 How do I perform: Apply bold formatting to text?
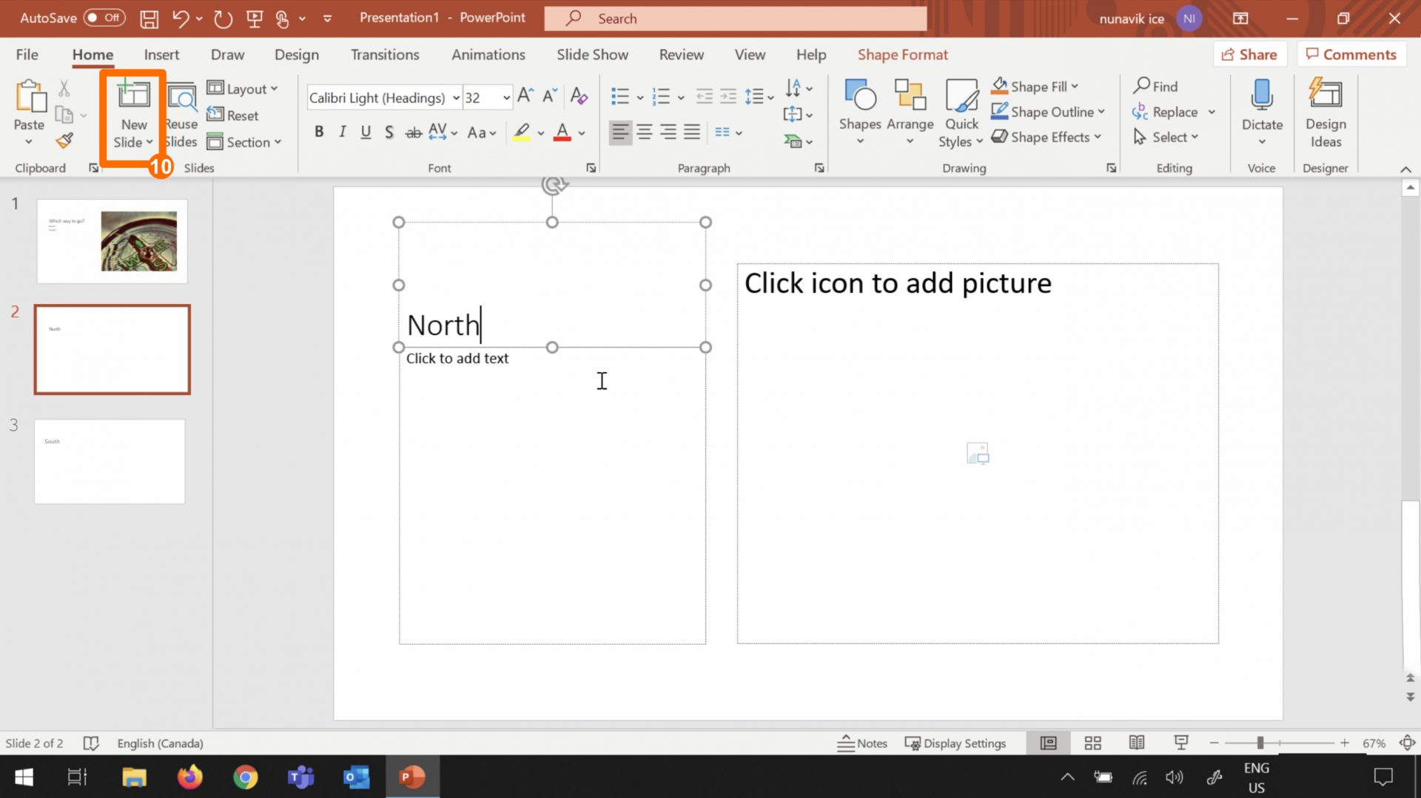click(x=319, y=132)
